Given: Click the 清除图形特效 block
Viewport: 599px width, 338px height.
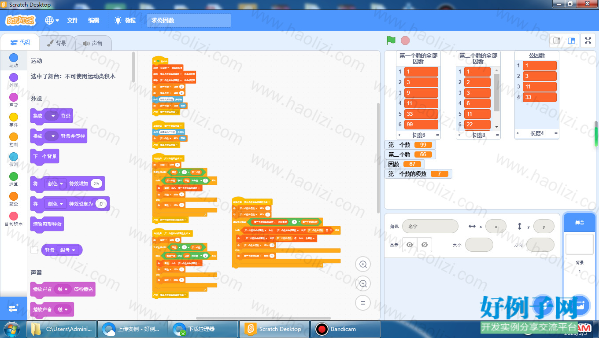Looking at the screenshot, I should pyautogui.click(x=47, y=224).
